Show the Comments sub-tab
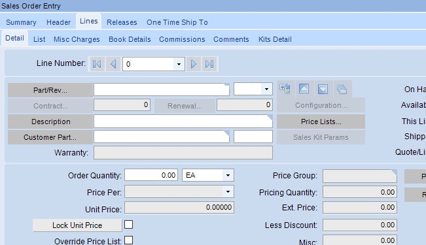The image size is (426, 245). 231,39
